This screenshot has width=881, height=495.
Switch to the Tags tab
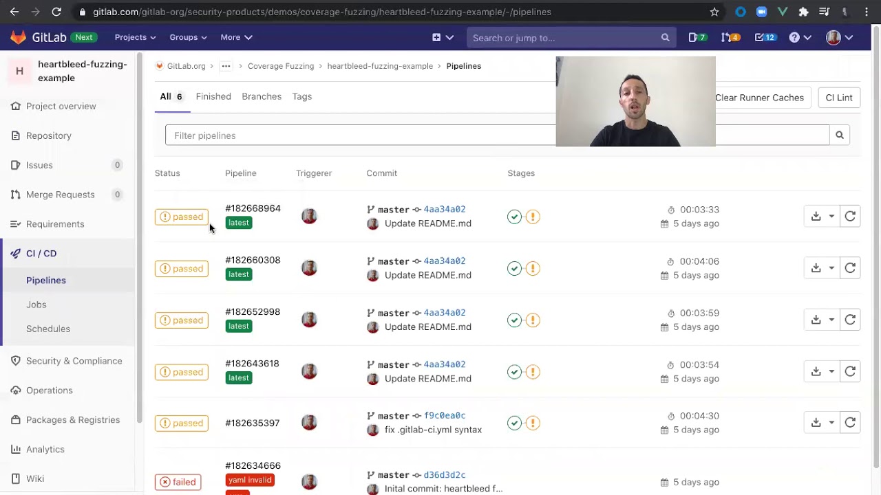pyautogui.click(x=302, y=96)
